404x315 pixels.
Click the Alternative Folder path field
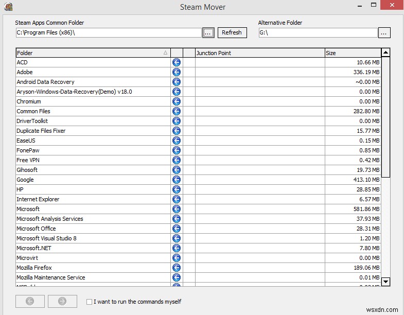(318, 33)
